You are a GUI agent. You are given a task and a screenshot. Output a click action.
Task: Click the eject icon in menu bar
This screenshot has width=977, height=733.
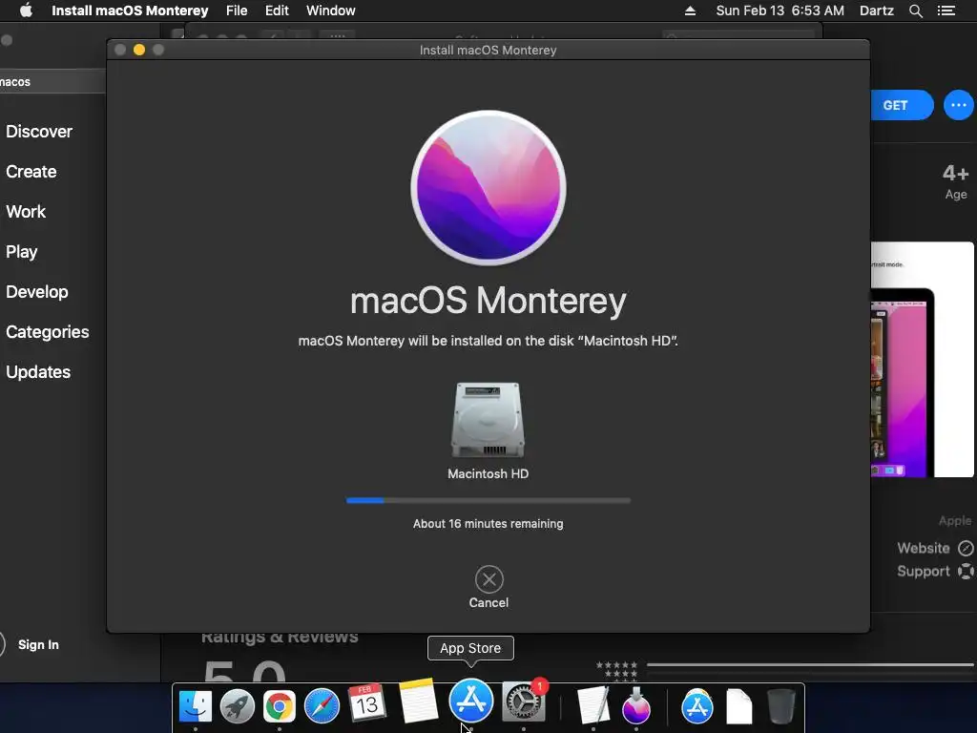[691, 10]
